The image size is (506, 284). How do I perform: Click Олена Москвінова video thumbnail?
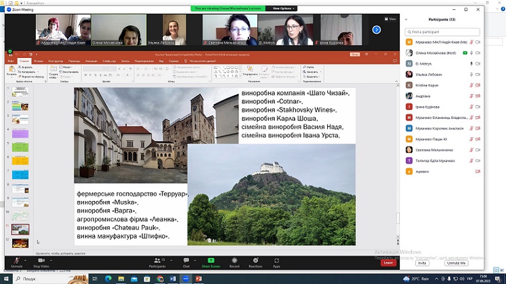[119, 30]
